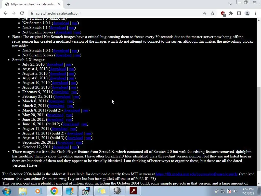This screenshot has width=261, height=196.
Task: Open the Action Center flag icon
Action: pos(229,191)
